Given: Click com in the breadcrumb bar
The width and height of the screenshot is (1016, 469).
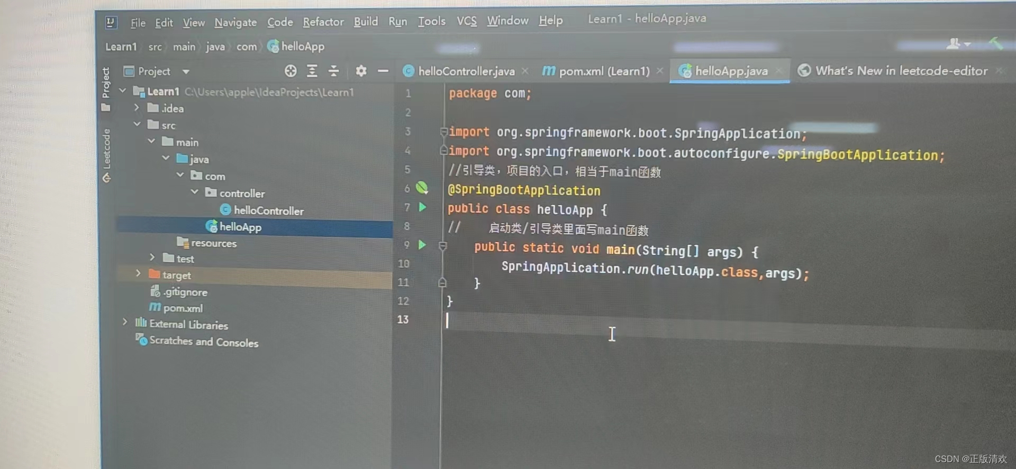Looking at the screenshot, I should 247,47.
